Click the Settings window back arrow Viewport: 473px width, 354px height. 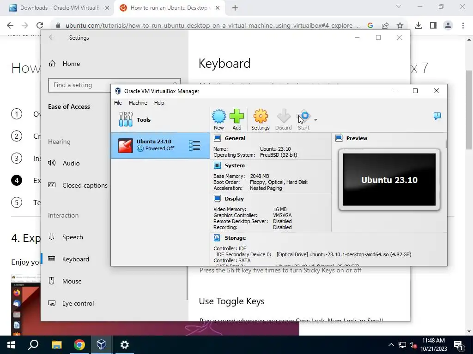[x=52, y=37]
